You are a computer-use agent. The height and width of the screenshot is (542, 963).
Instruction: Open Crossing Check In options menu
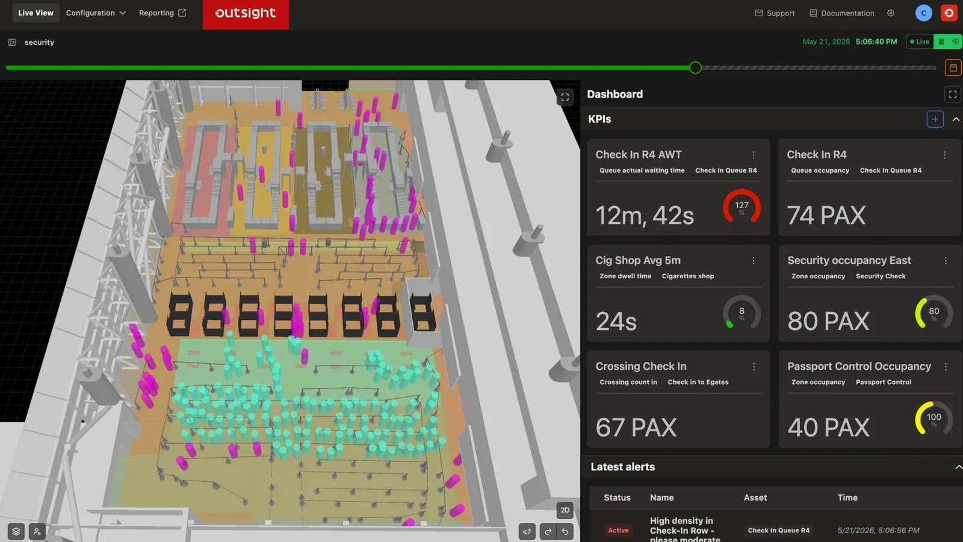pyautogui.click(x=753, y=367)
